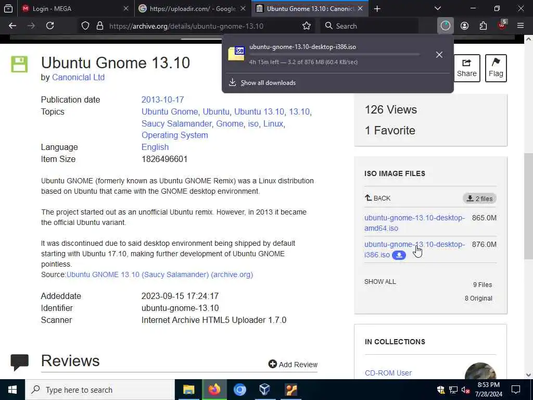
Task: Open the orange taskbar app icon
Action: coord(291,390)
